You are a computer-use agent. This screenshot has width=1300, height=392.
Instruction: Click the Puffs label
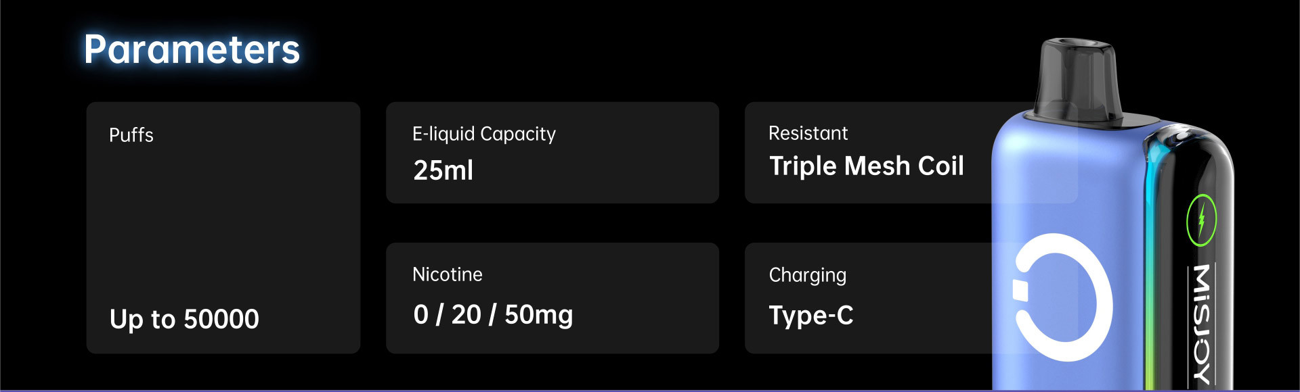pyautogui.click(x=131, y=135)
